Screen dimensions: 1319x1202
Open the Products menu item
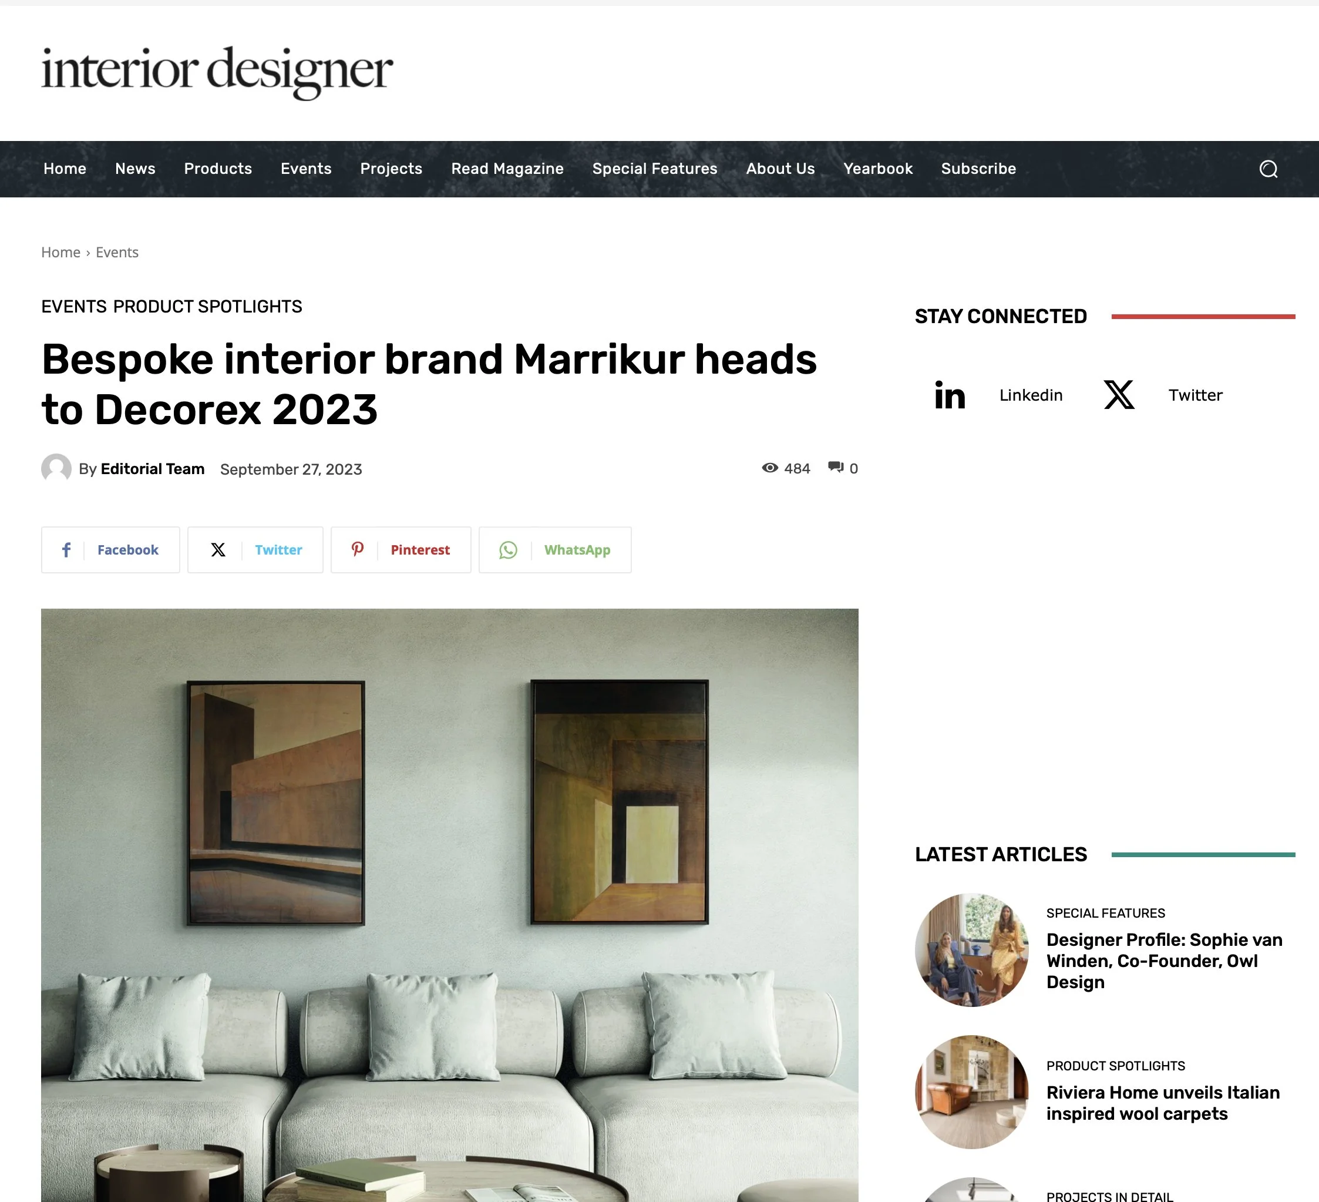[218, 169]
